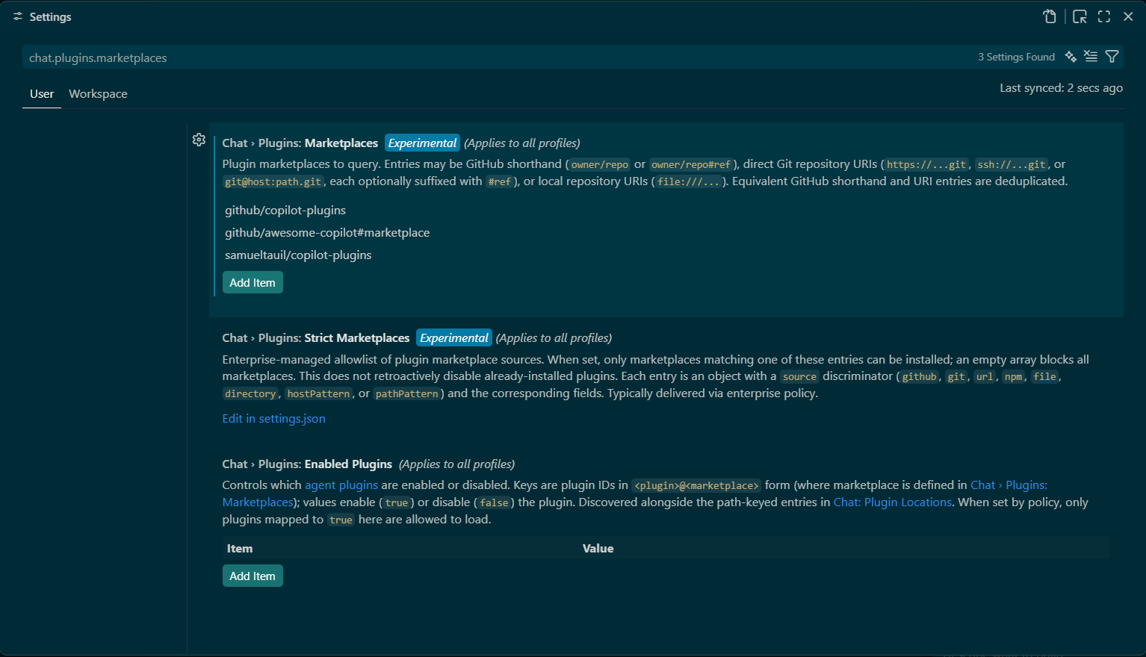The width and height of the screenshot is (1146, 657).
Task: Clear settings search input icon
Action: point(1091,57)
